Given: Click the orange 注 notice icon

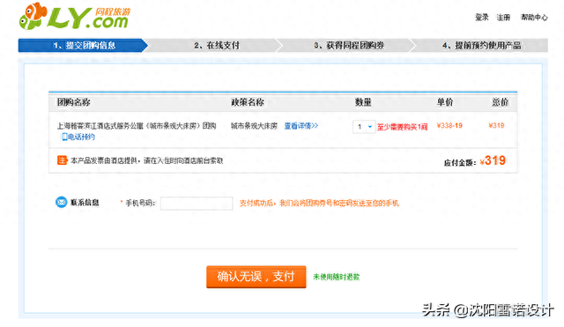Looking at the screenshot, I should pos(62,160).
